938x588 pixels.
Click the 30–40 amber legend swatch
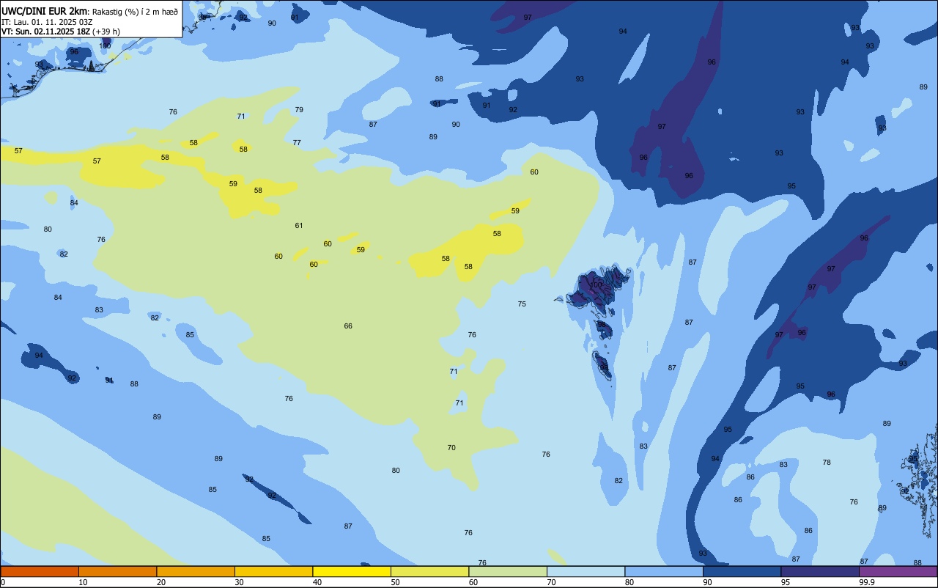pyautogui.click(x=273, y=571)
